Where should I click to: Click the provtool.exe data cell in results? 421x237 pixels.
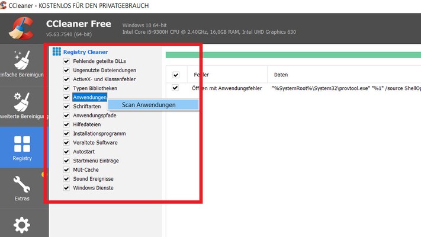343,88
